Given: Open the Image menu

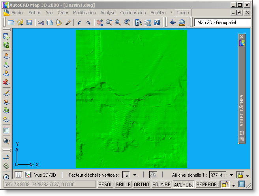Looking at the screenshot, I should pyautogui.click(x=183, y=13).
